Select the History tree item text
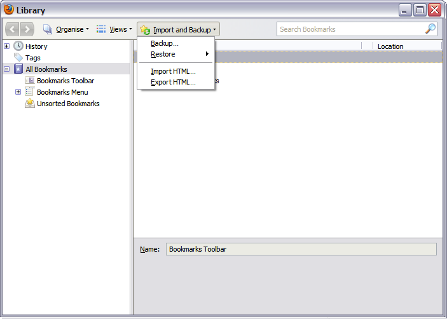 [x=36, y=46]
